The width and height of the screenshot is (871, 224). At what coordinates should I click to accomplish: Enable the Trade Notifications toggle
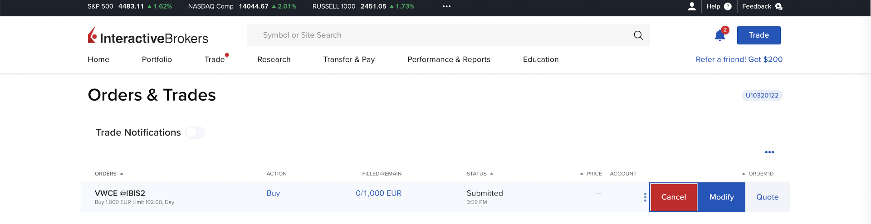pos(195,132)
